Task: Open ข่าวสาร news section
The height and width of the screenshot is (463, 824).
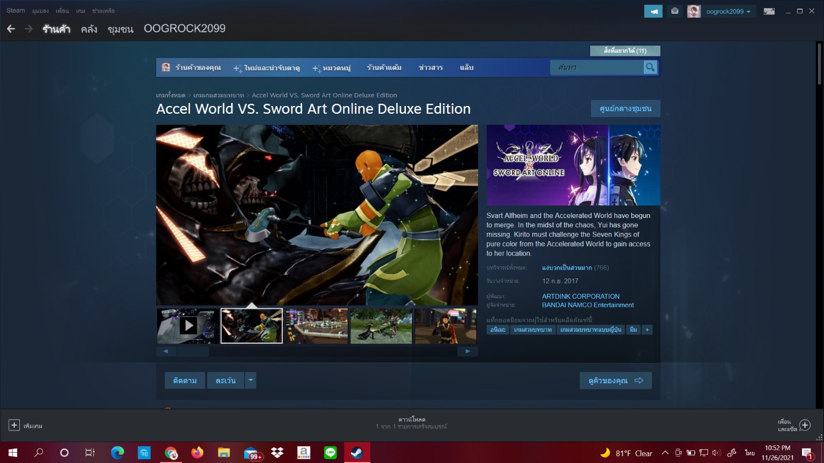Action: pyautogui.click(x=431, y=68)
